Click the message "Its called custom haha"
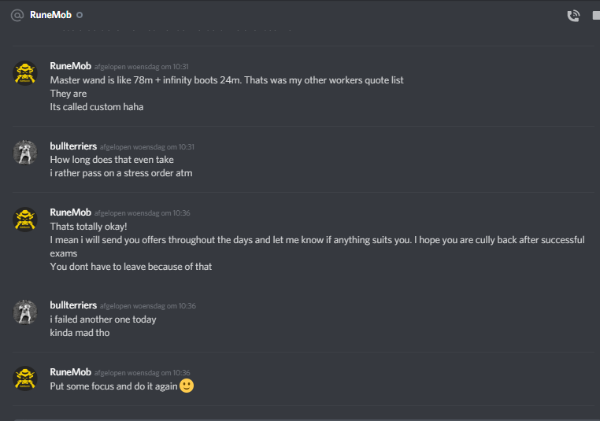The image size is (600, 421). 97,107
